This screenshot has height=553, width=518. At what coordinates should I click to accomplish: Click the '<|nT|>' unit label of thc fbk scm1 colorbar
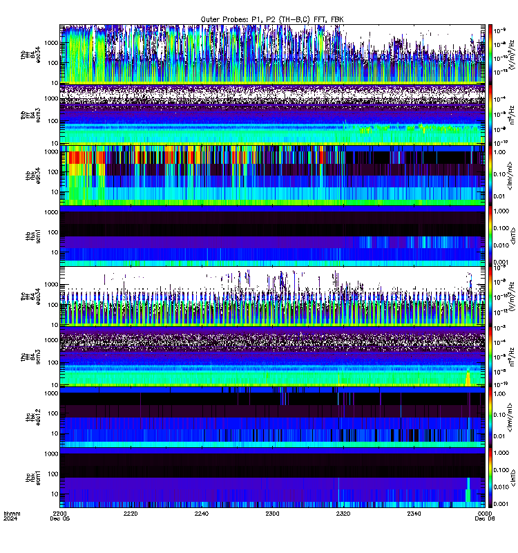click(x=513, y=478)
